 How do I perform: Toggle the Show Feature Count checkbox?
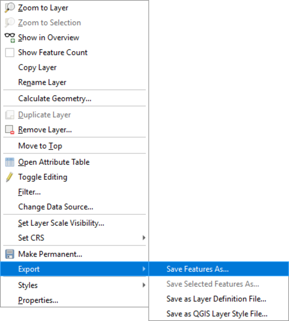click(x=10, y=53)
